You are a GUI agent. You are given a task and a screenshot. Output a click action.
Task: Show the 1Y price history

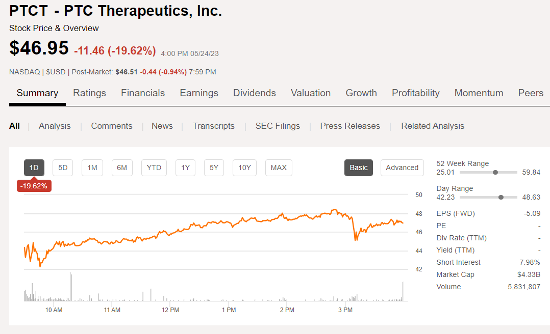pyautogui.click(x=185, y=168)
